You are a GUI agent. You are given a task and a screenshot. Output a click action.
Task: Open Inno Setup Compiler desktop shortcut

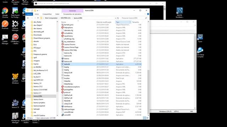(200, 53)
